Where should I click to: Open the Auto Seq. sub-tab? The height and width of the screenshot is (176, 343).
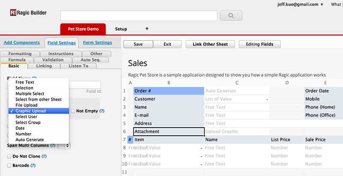[90, 60]
